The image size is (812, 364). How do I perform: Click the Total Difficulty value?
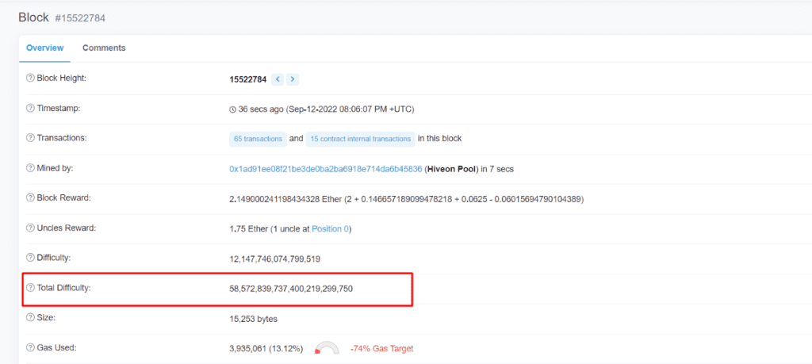(291, 289)
